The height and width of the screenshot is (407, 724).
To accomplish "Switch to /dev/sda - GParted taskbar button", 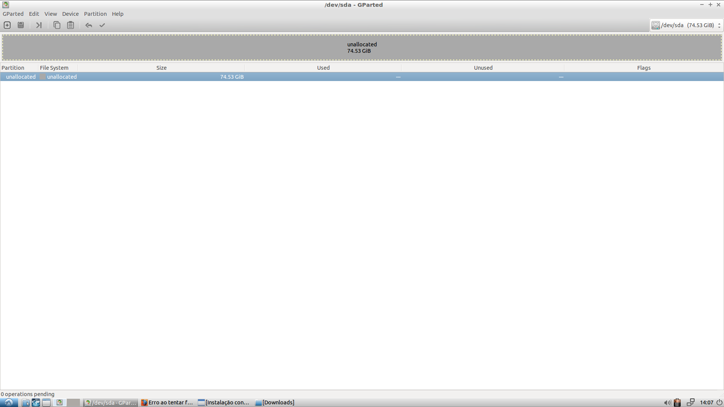I will pos(110,402).
